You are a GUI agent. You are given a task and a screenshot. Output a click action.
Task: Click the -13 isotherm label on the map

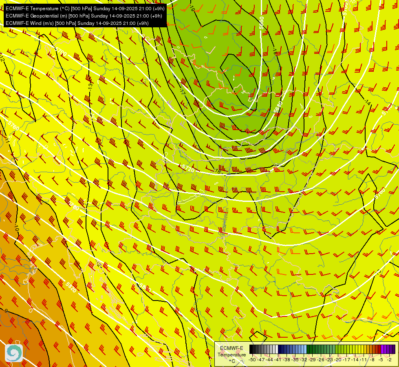click(x=90, y=86)
